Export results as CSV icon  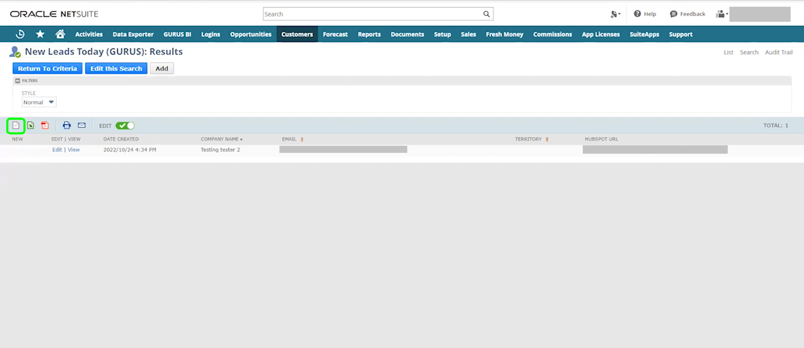pyautogui.click(x=16, y=125)
